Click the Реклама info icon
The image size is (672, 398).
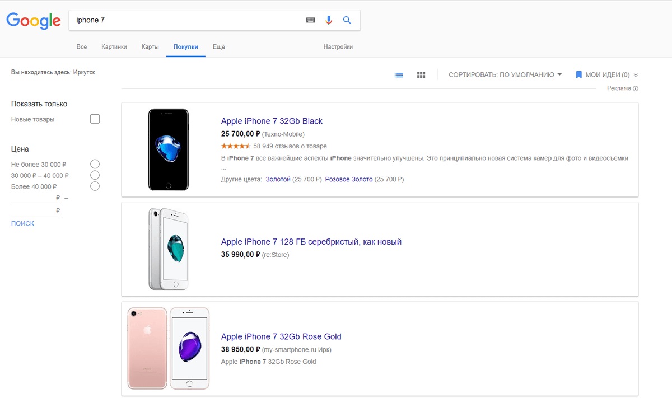click(x=636, y=88)
